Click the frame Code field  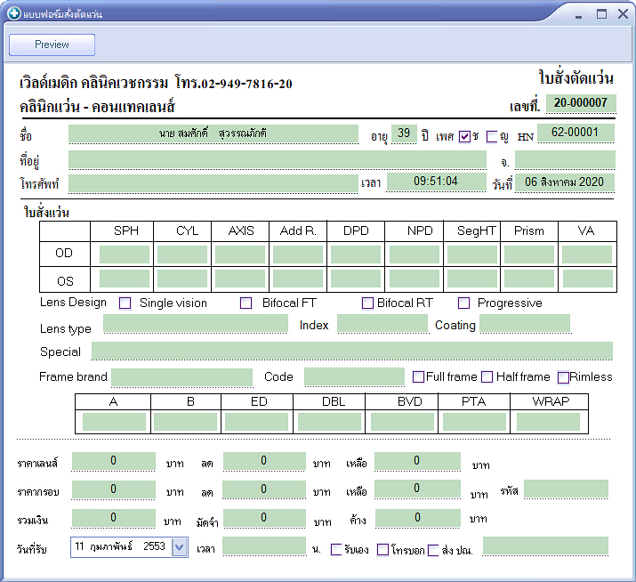click(x=355, y=376)
